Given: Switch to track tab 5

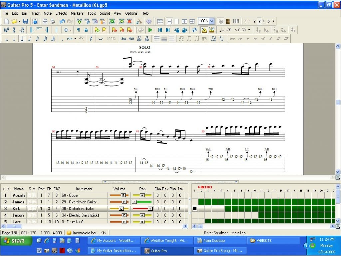Looking at the screenshot, I should coord(269,21).
